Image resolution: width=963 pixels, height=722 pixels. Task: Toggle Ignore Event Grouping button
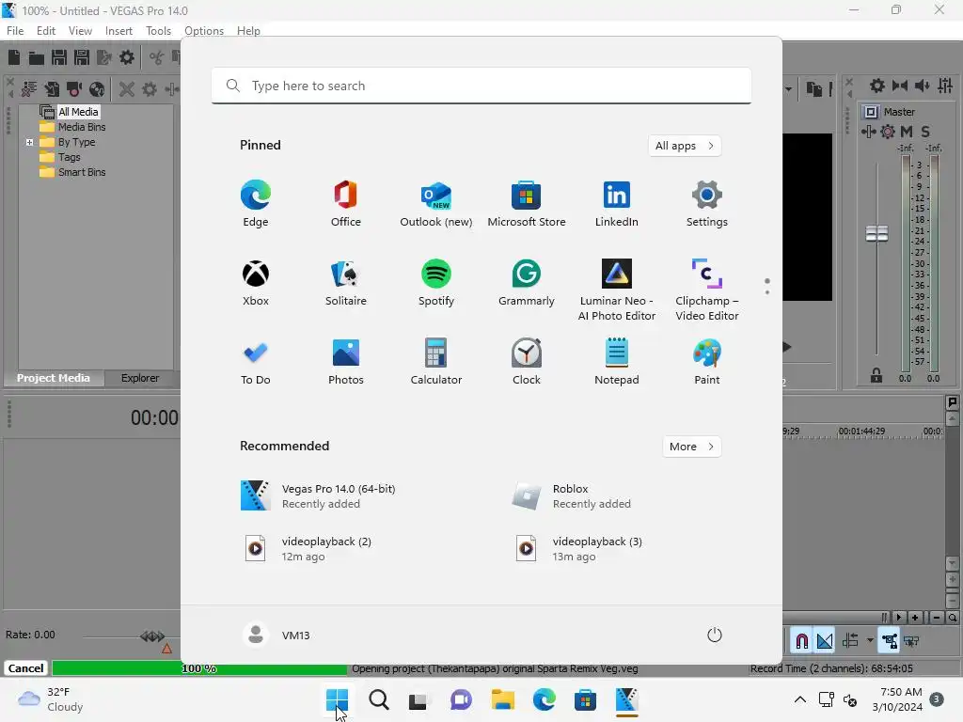point(912,641)
